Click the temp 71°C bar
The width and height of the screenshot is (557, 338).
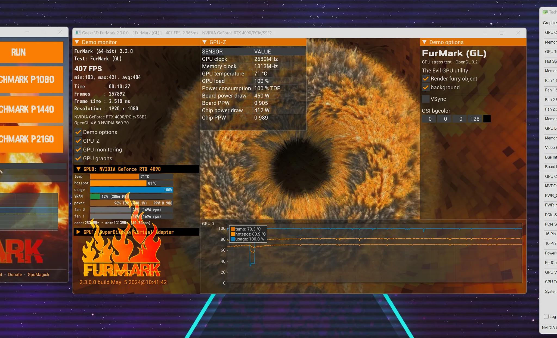[132, 176]
